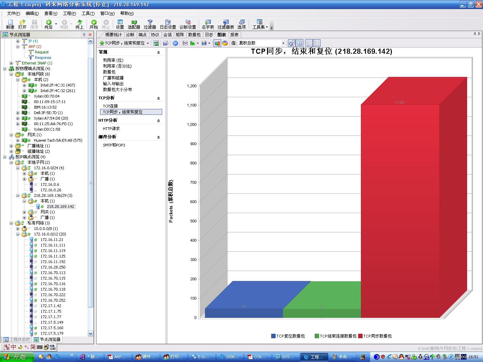Open the 值 累积总数 dropdown
483x362 pixels.
283,43
